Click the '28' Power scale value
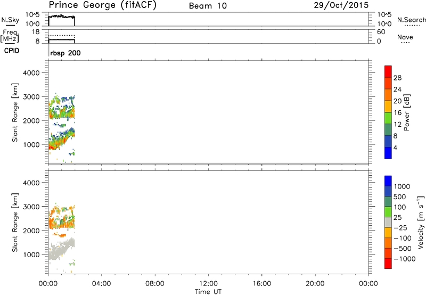The image size is (426, 295). 397,78
